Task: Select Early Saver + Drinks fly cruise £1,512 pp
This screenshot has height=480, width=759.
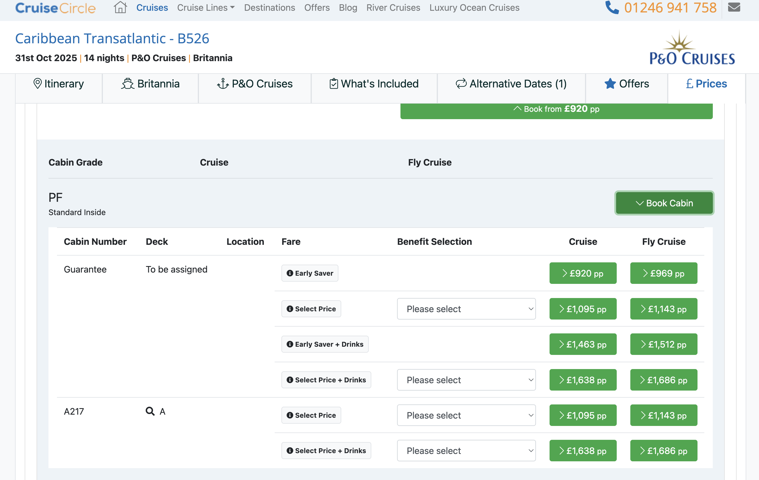Action: (x=663, y=344)
